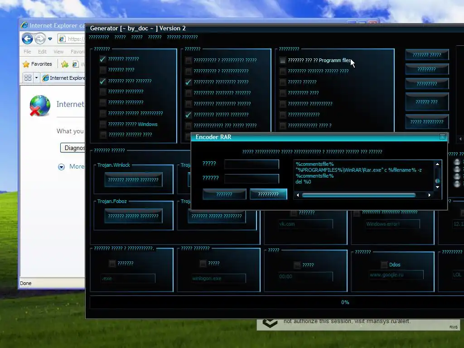Click the vk.com input field
The image size is (464, 348).
[x=305, y=224]
